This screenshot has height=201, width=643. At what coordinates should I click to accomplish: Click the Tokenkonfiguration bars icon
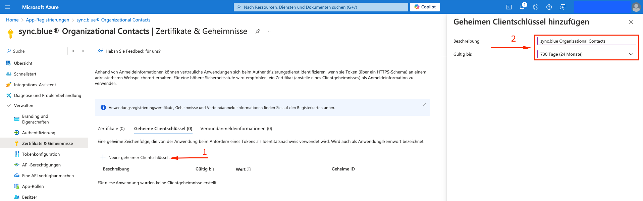click(x=16, y=154)
